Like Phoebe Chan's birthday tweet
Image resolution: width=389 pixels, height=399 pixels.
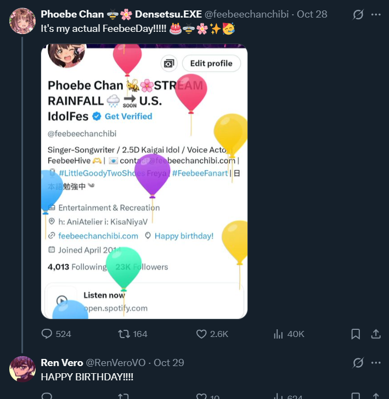[x=202, y=334]
